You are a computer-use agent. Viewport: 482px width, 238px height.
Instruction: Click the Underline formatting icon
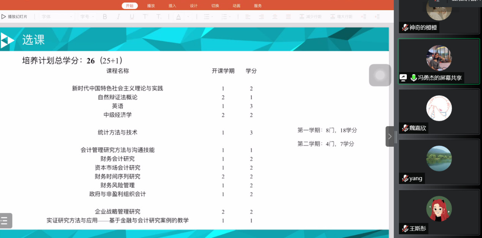132,17
